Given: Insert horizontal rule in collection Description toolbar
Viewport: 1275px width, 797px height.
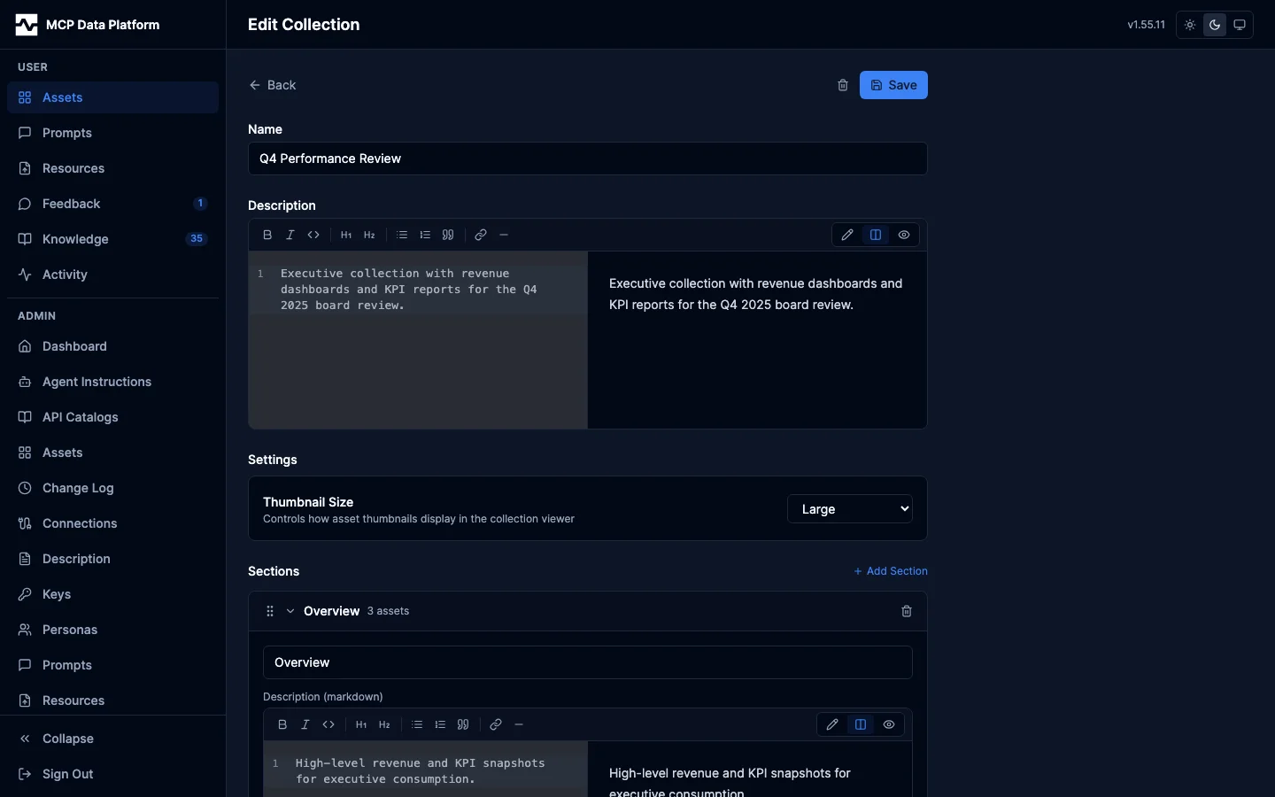Looking at the screenshot, I should click(x=504, y=235).
